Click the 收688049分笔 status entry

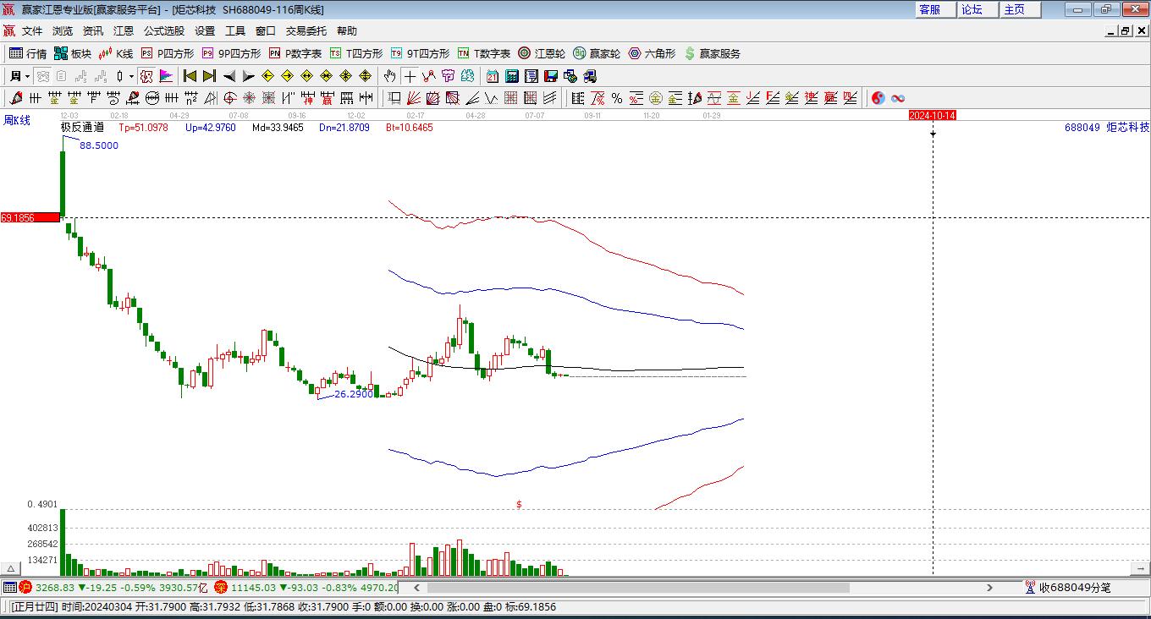(x=1068, y=588)
